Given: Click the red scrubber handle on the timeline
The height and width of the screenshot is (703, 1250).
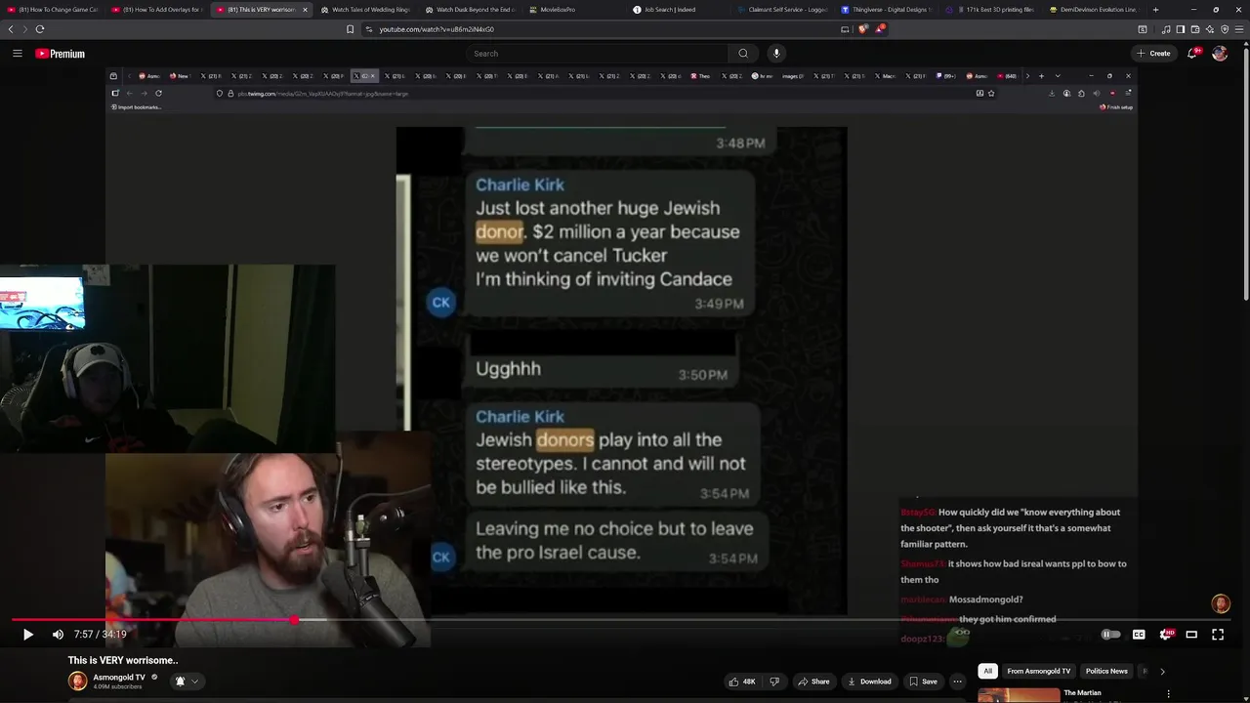Looking at the screenshot, I should 294,620.
